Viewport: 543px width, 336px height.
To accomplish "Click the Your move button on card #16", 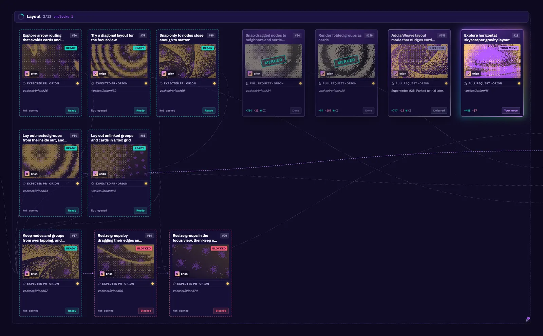I will [511, 111].
